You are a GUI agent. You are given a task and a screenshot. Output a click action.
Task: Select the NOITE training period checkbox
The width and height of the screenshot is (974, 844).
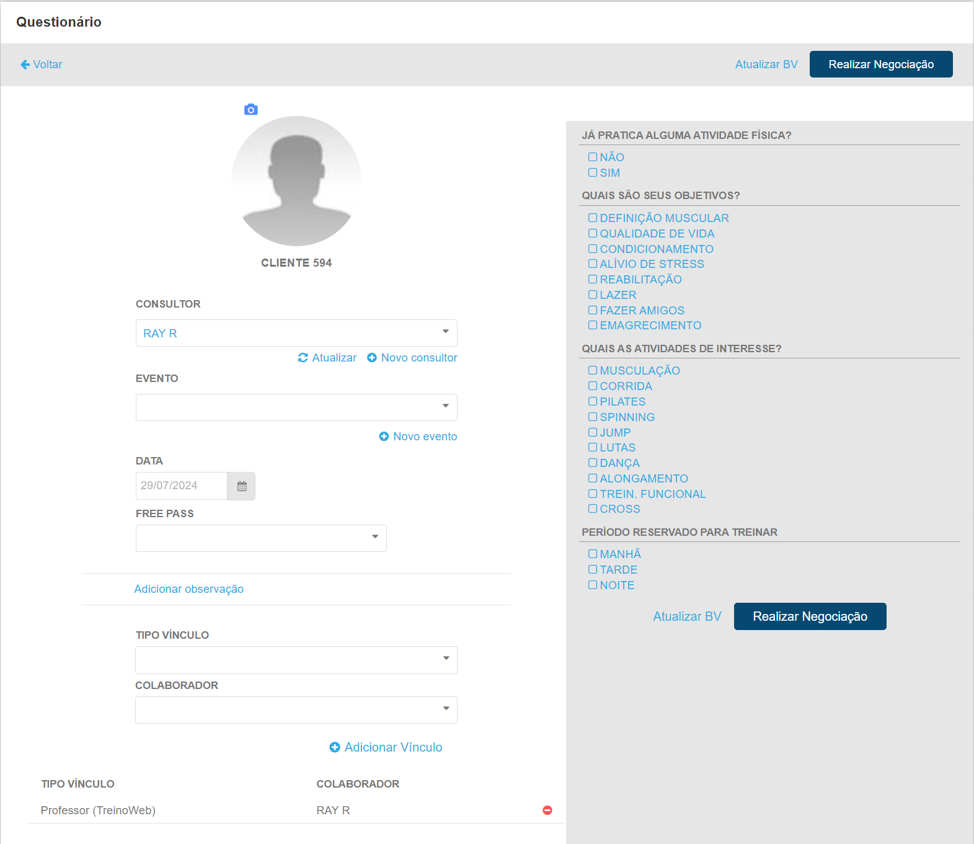pyautogui.click(x=593, y=585)
